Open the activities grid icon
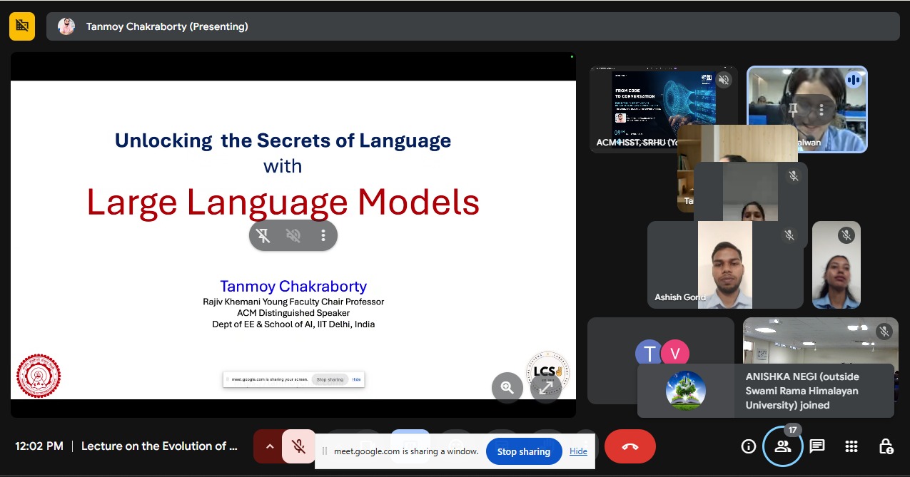 click(851, 446)
